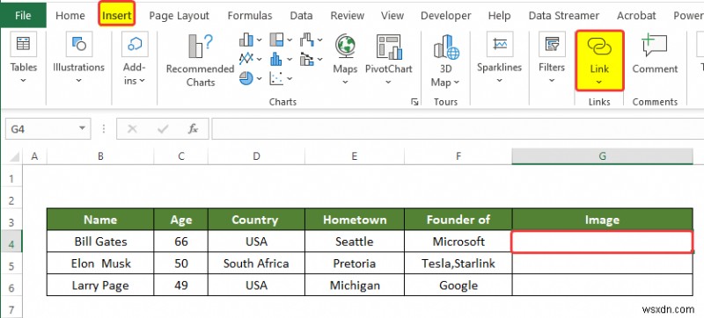Screen dimensions: 704x318
Task: Switch to the Acrobat tab
Action: tap(636, 16)
